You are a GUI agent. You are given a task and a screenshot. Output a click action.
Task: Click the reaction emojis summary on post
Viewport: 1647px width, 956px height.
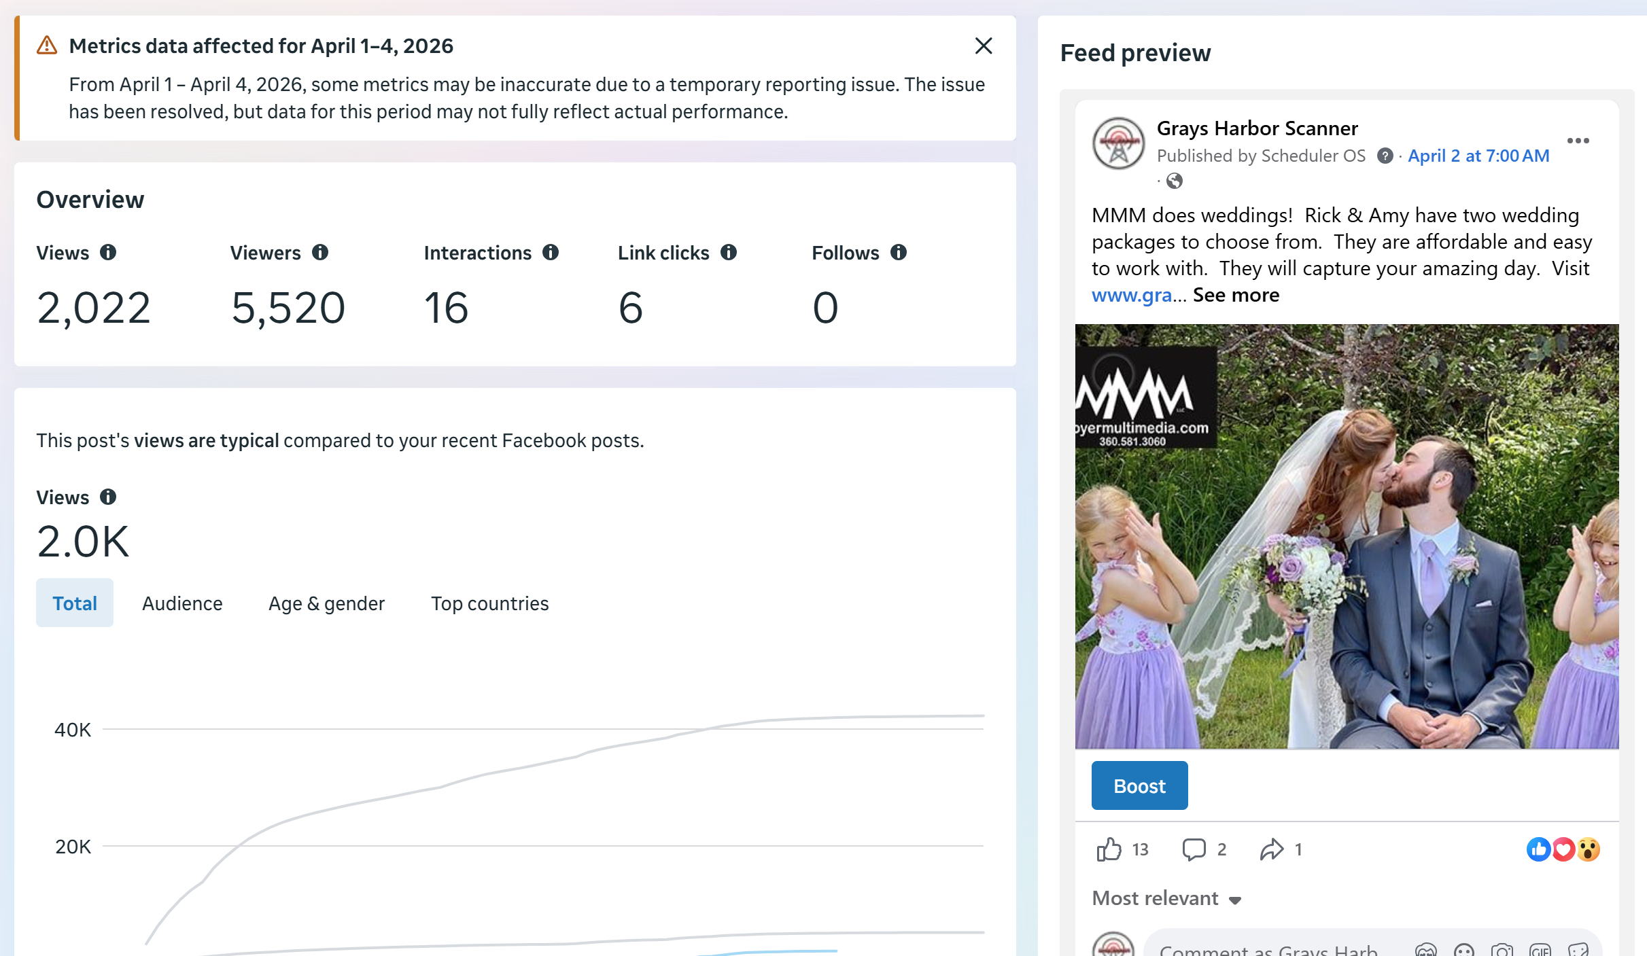[1563, 849]
